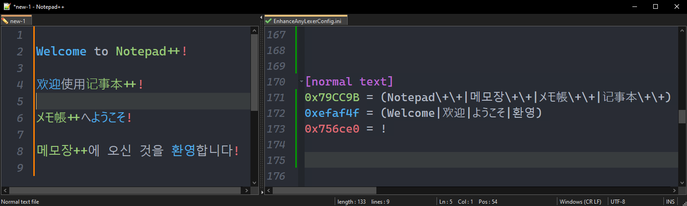Toggle INS insert mode indicator
687x206 pixels.
click(670, 202)
